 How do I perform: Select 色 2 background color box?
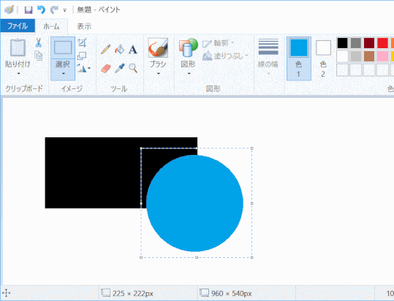tap(323, 58)
